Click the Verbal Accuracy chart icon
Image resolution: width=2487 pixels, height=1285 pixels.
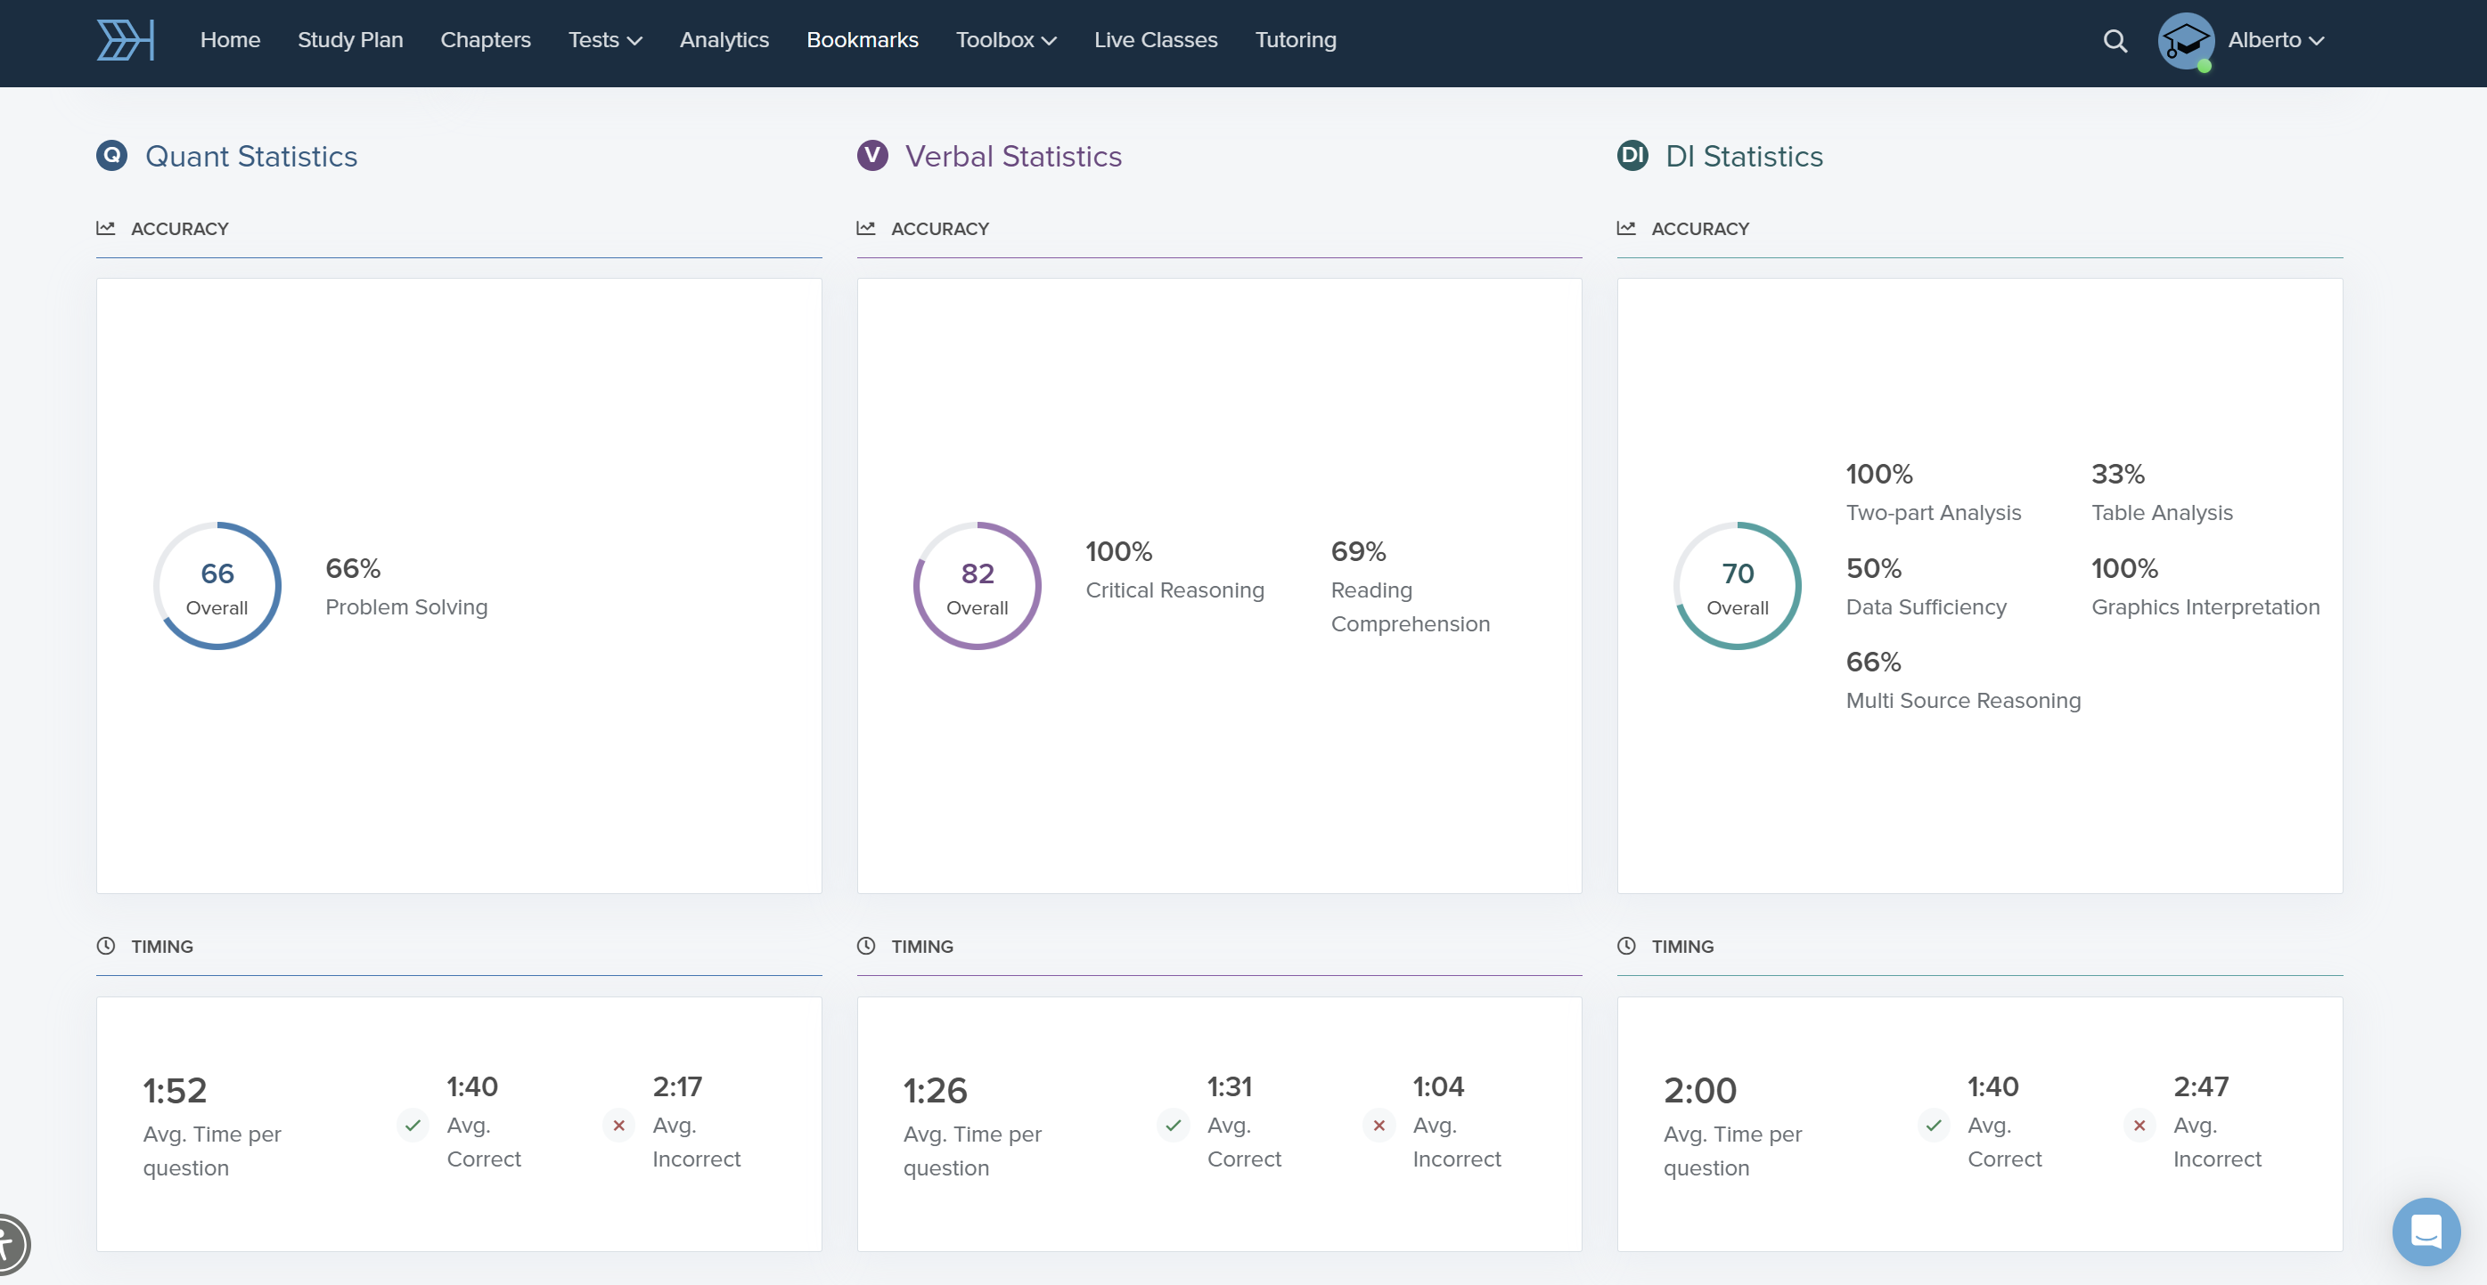pos(866,229)
